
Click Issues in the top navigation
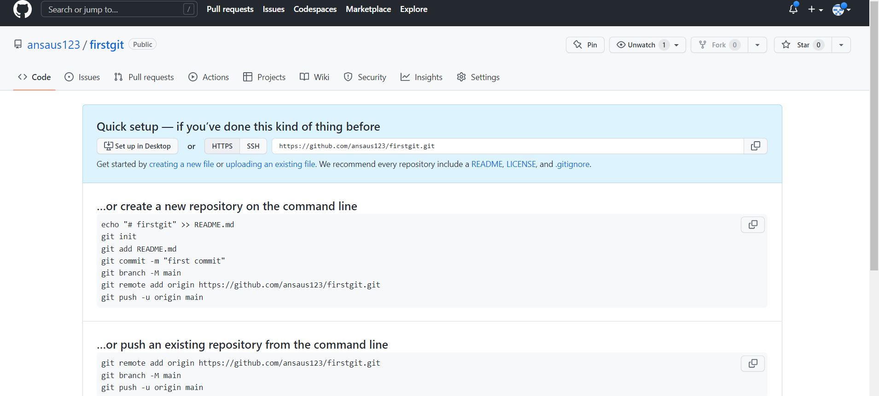tap(274, 9)
